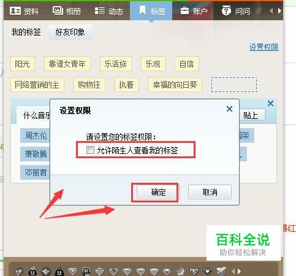296x276 pixels.
Task: Select the 标签 tags tab
Action: pos(151,11)
